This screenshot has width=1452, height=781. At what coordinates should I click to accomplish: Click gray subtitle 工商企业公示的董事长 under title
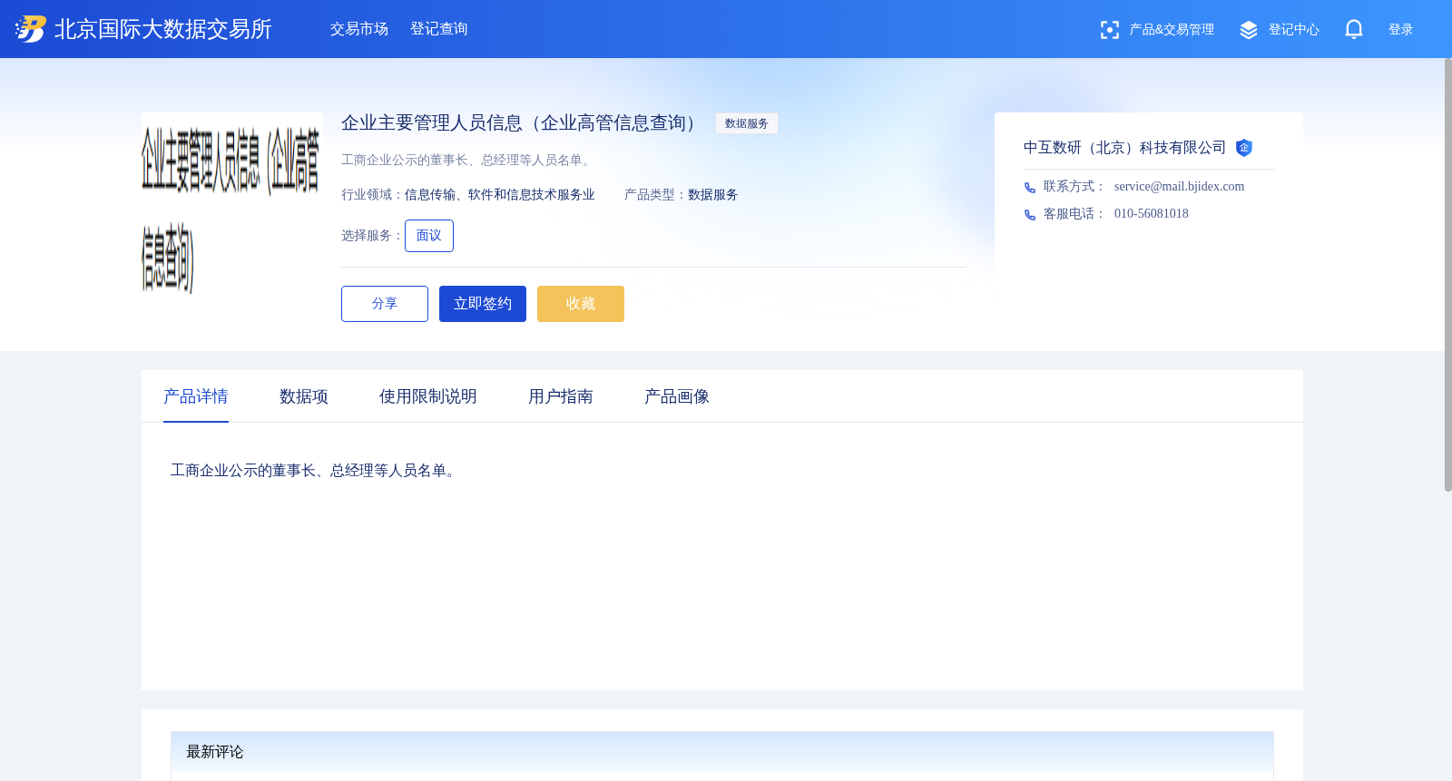tap(468, 161)
